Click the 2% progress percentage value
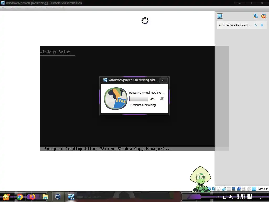 pyautogui.click(x=152, y=99)
